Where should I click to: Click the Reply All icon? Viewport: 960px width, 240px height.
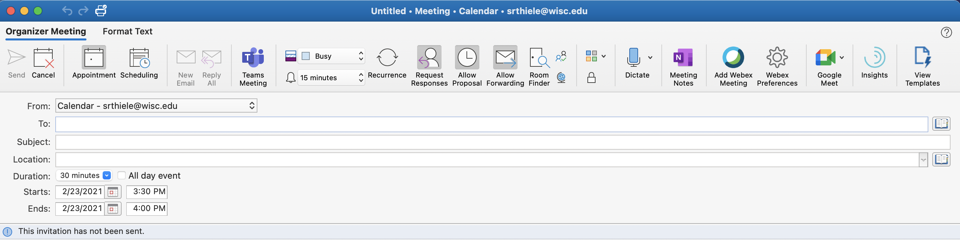[x=211, y=59]
